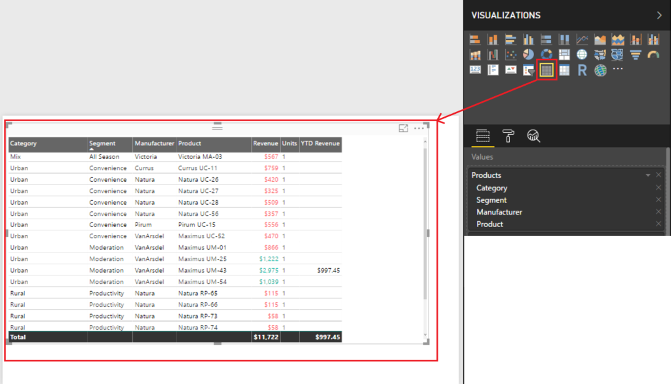
Task: Switch to the Analytics magnifier tab
Action: [534, 135]
